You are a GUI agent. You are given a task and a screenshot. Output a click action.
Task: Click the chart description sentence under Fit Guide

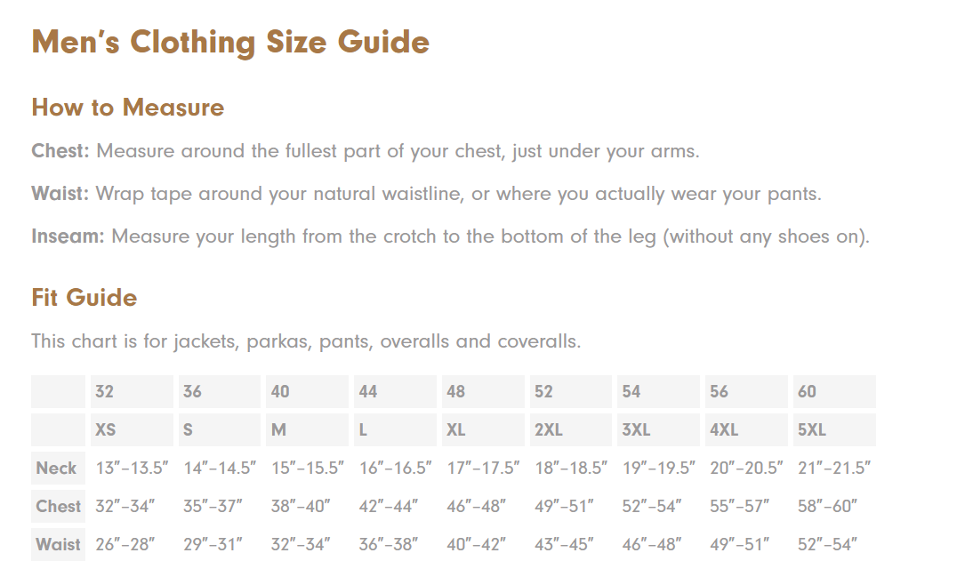pos(306,341)
